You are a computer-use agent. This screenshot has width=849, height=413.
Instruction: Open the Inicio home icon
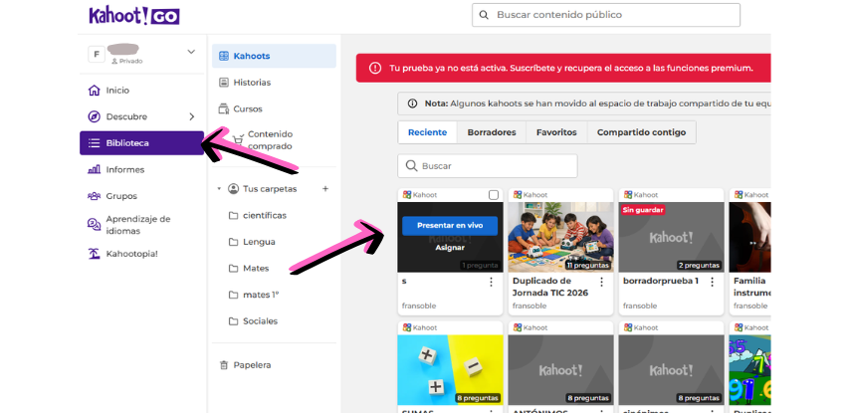[x=95, y=90]
